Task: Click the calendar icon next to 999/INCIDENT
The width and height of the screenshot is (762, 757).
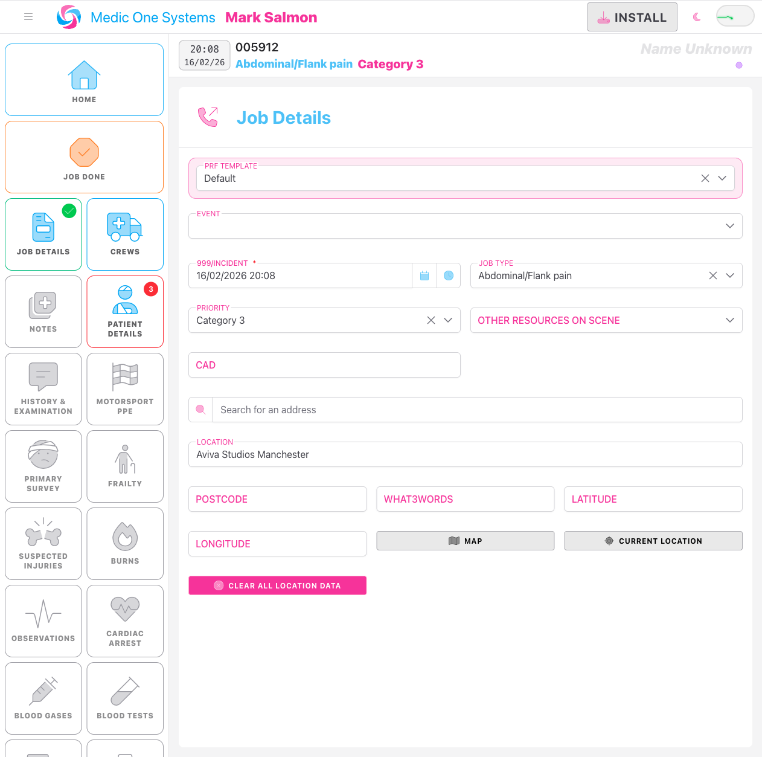Action: [x=424, y=275]
